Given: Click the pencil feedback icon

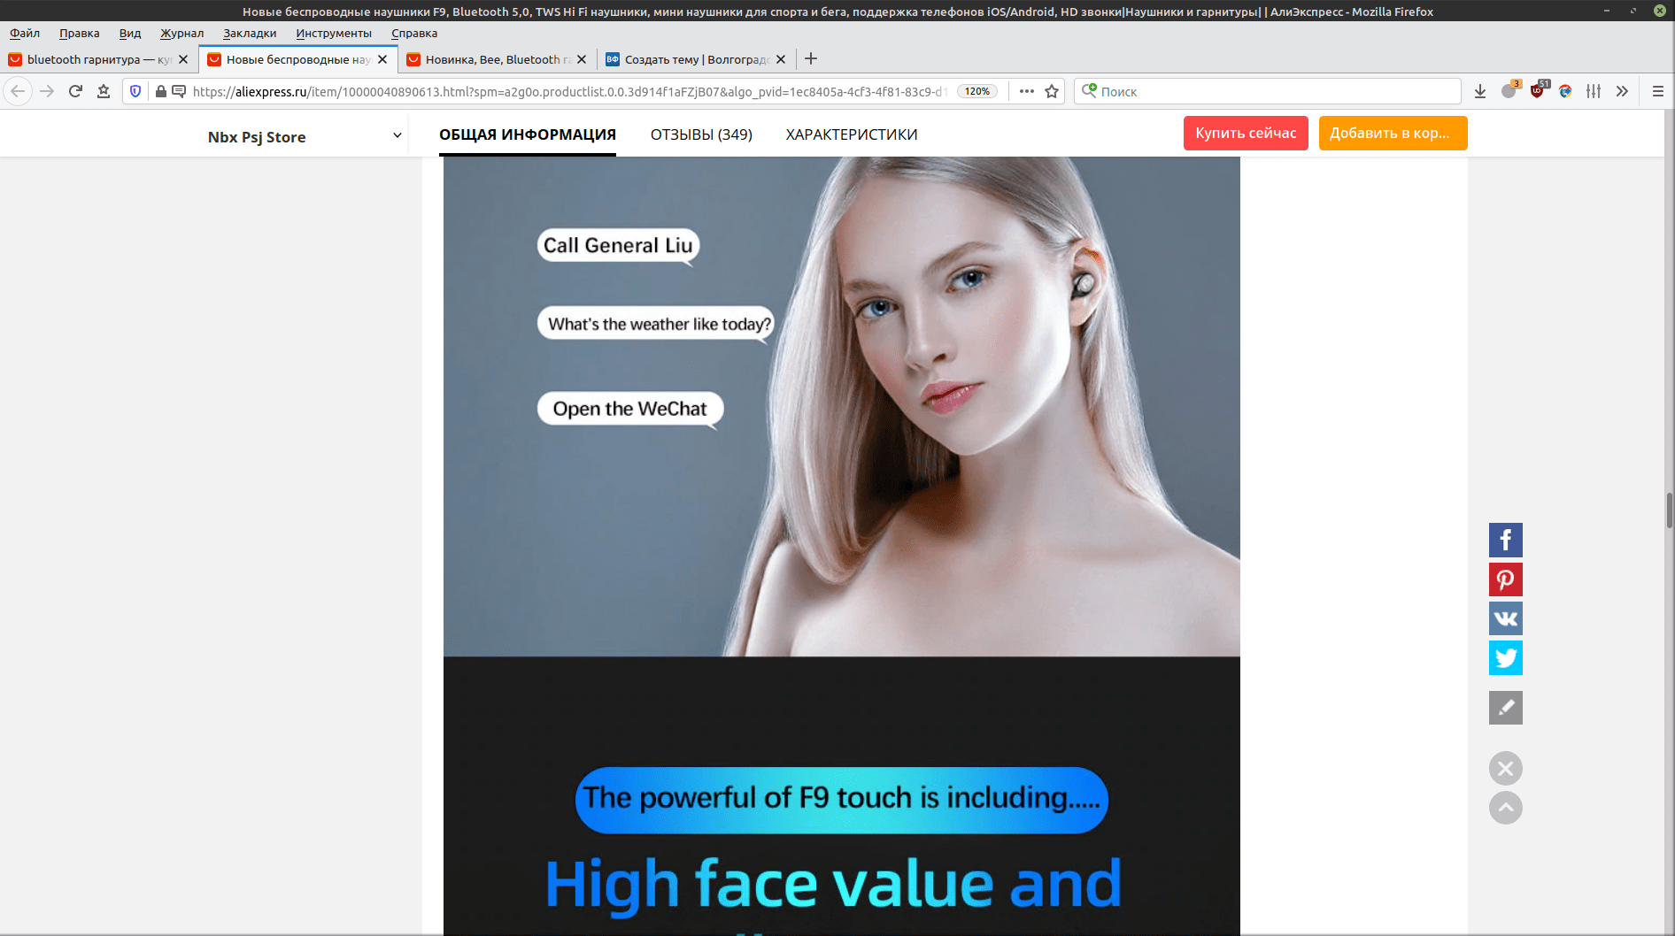Looking at the screenshot, I should (1505, 708).
